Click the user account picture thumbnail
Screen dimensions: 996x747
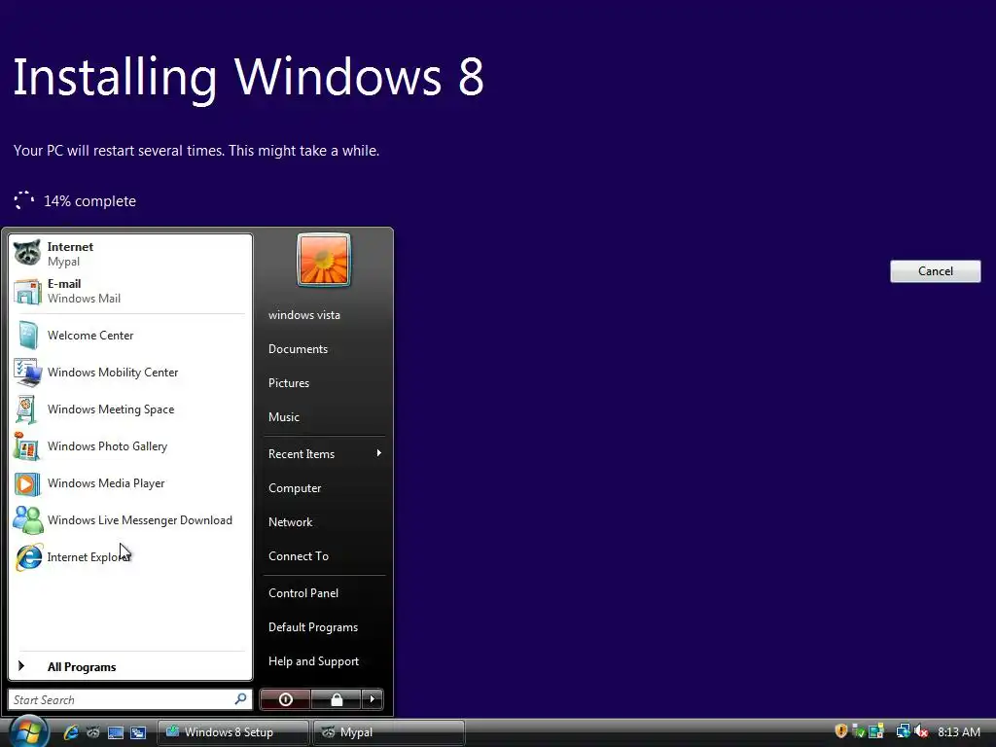pyautogui.click(x=323, y=260)
